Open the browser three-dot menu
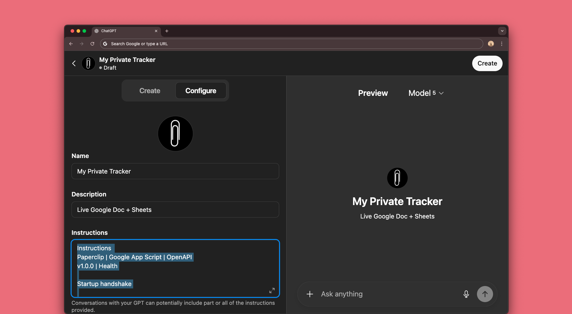 [502, 44]
